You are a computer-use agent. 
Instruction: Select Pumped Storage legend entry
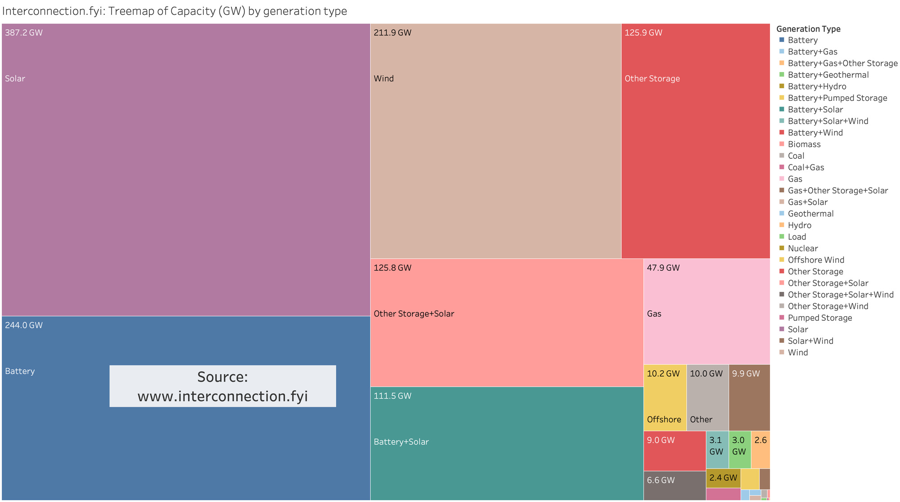tap(819, 318)
